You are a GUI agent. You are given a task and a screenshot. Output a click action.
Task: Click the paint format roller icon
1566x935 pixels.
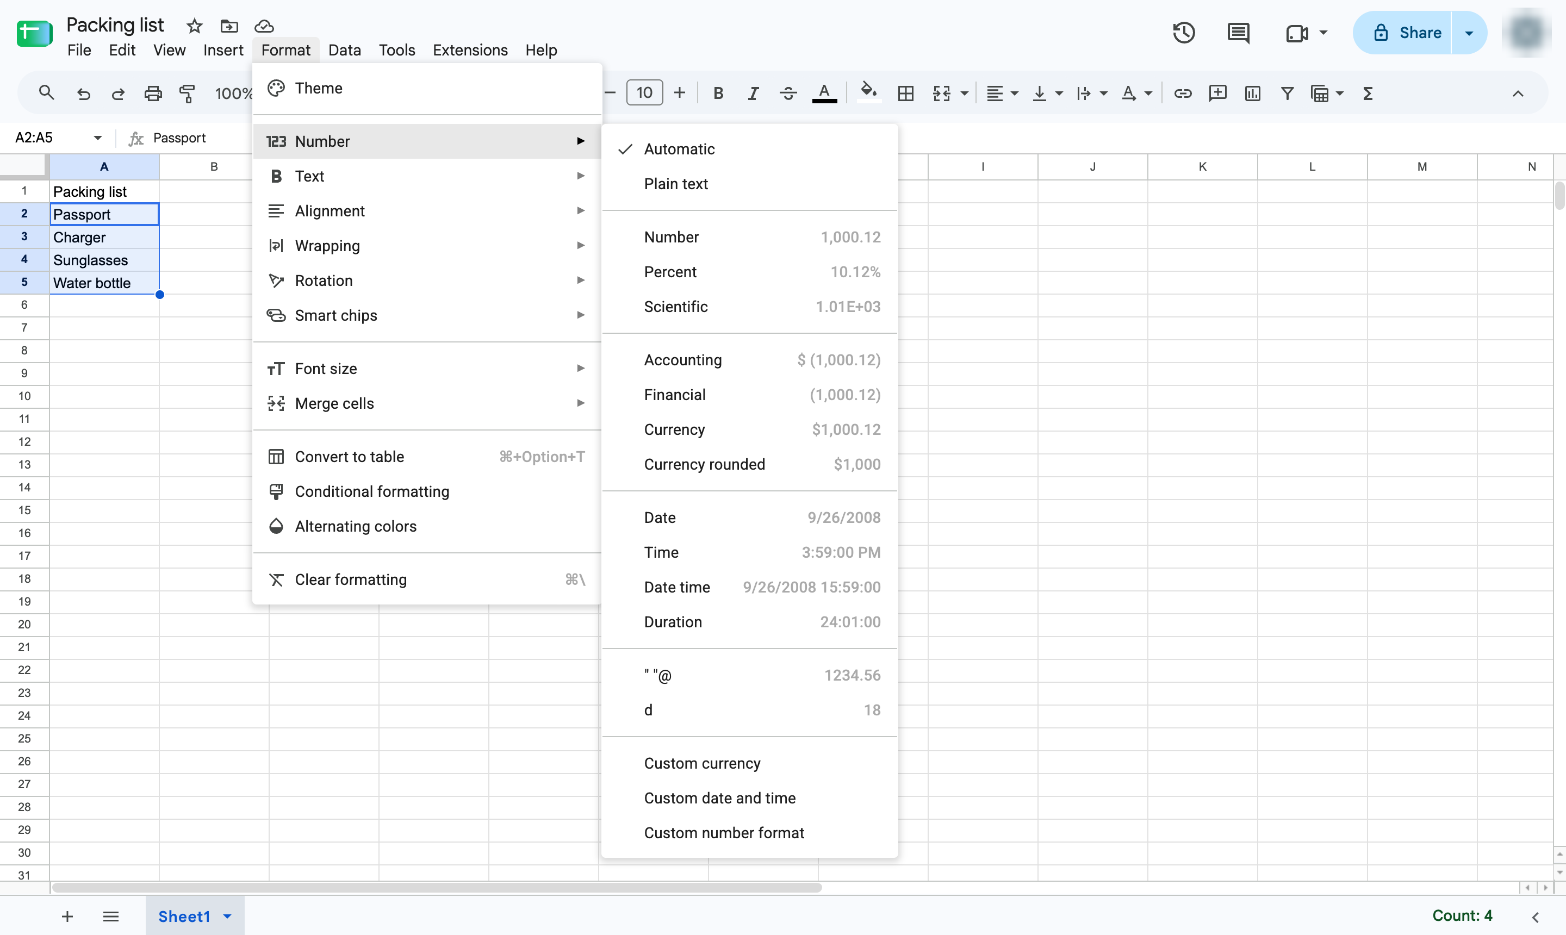click(x=187, y=94)
